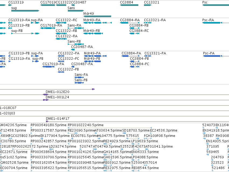The height and width of the screenshot is (172, 229).
Task: Select the RP001022240.5prime EST label
Action: point(86,125)
